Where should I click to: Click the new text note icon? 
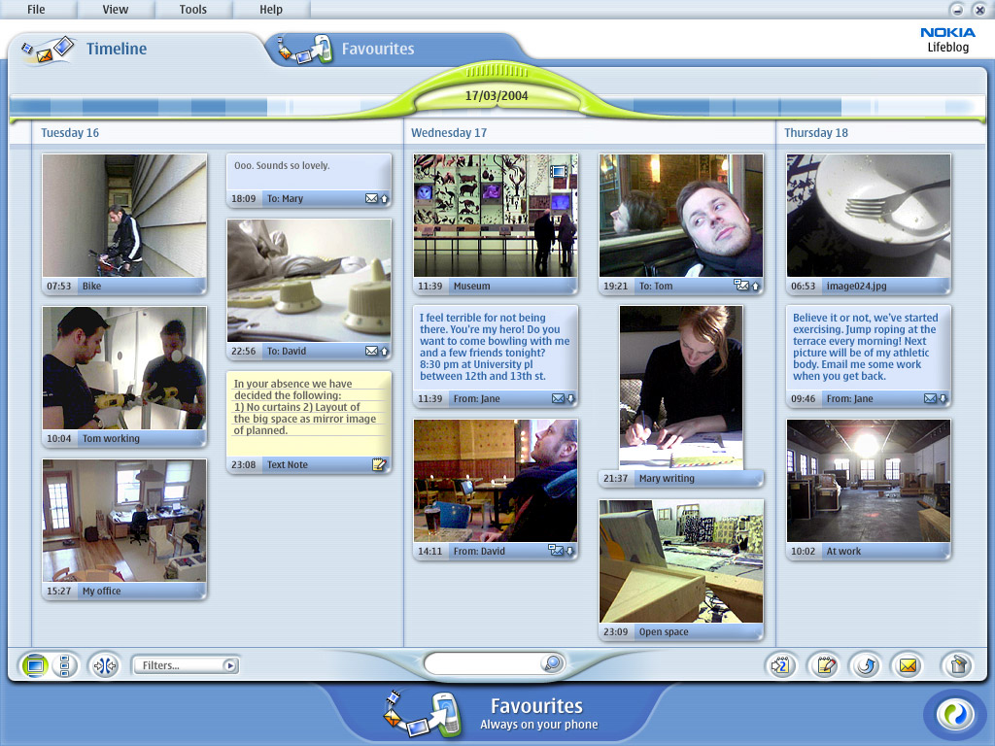[x=825, y=665]
